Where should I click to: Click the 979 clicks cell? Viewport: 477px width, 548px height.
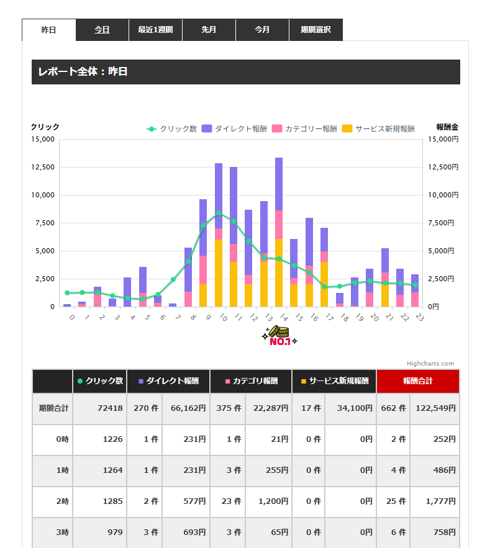click(100, 532)
